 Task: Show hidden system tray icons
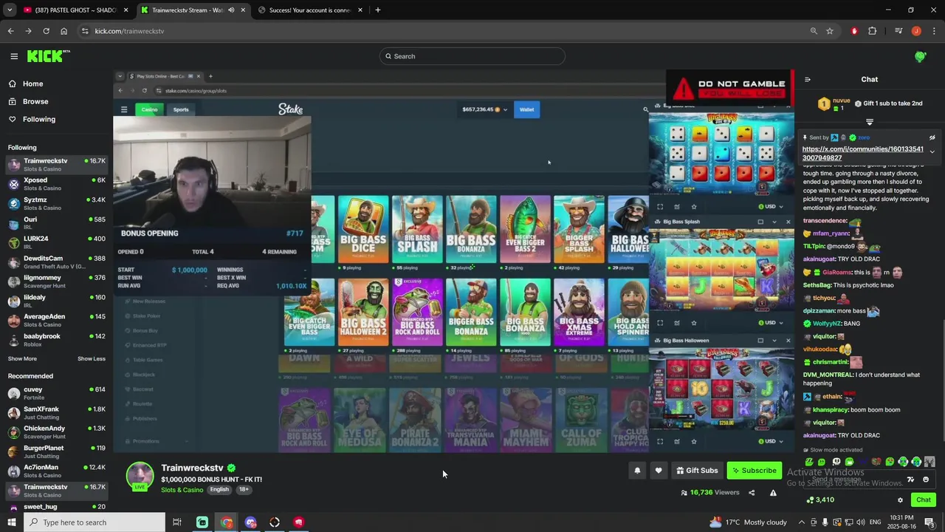pos(802,522)
